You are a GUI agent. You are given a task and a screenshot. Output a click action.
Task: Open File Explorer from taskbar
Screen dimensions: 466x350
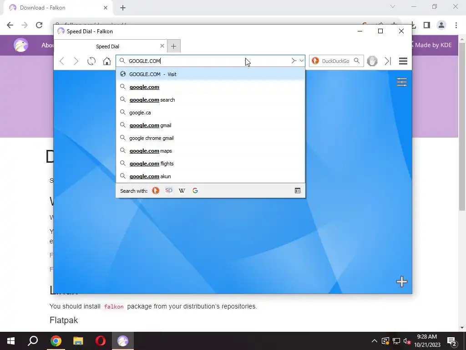point(78,341)
